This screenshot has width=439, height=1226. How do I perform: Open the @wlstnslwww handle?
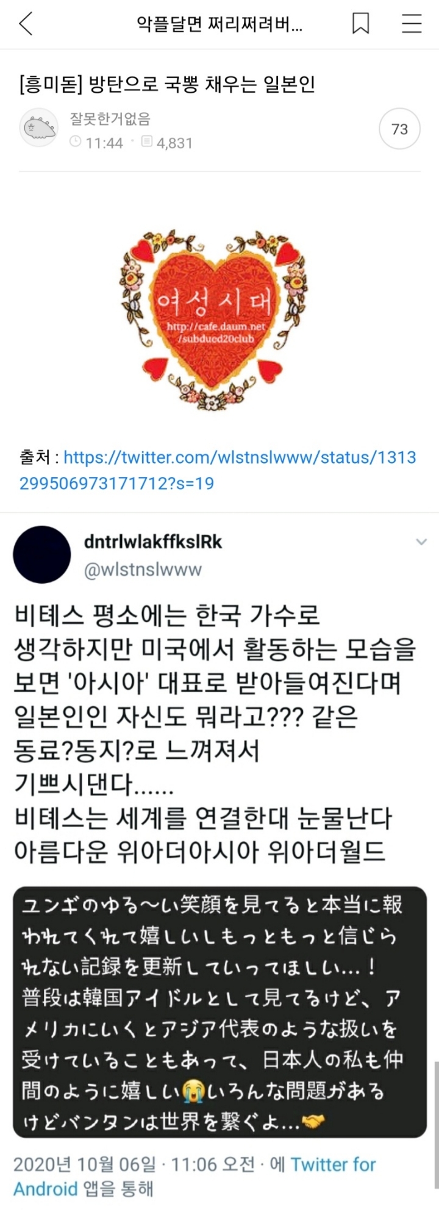pos(143,570)
